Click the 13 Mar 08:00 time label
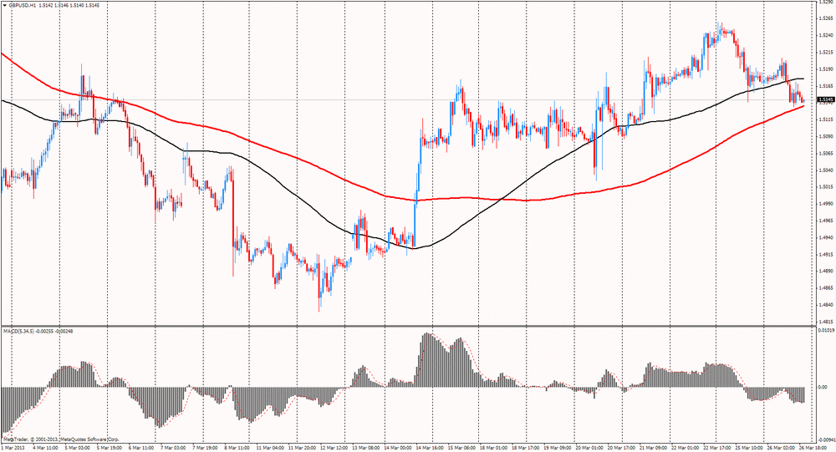This screenshot has height=452, width=836. coord(367,449)
